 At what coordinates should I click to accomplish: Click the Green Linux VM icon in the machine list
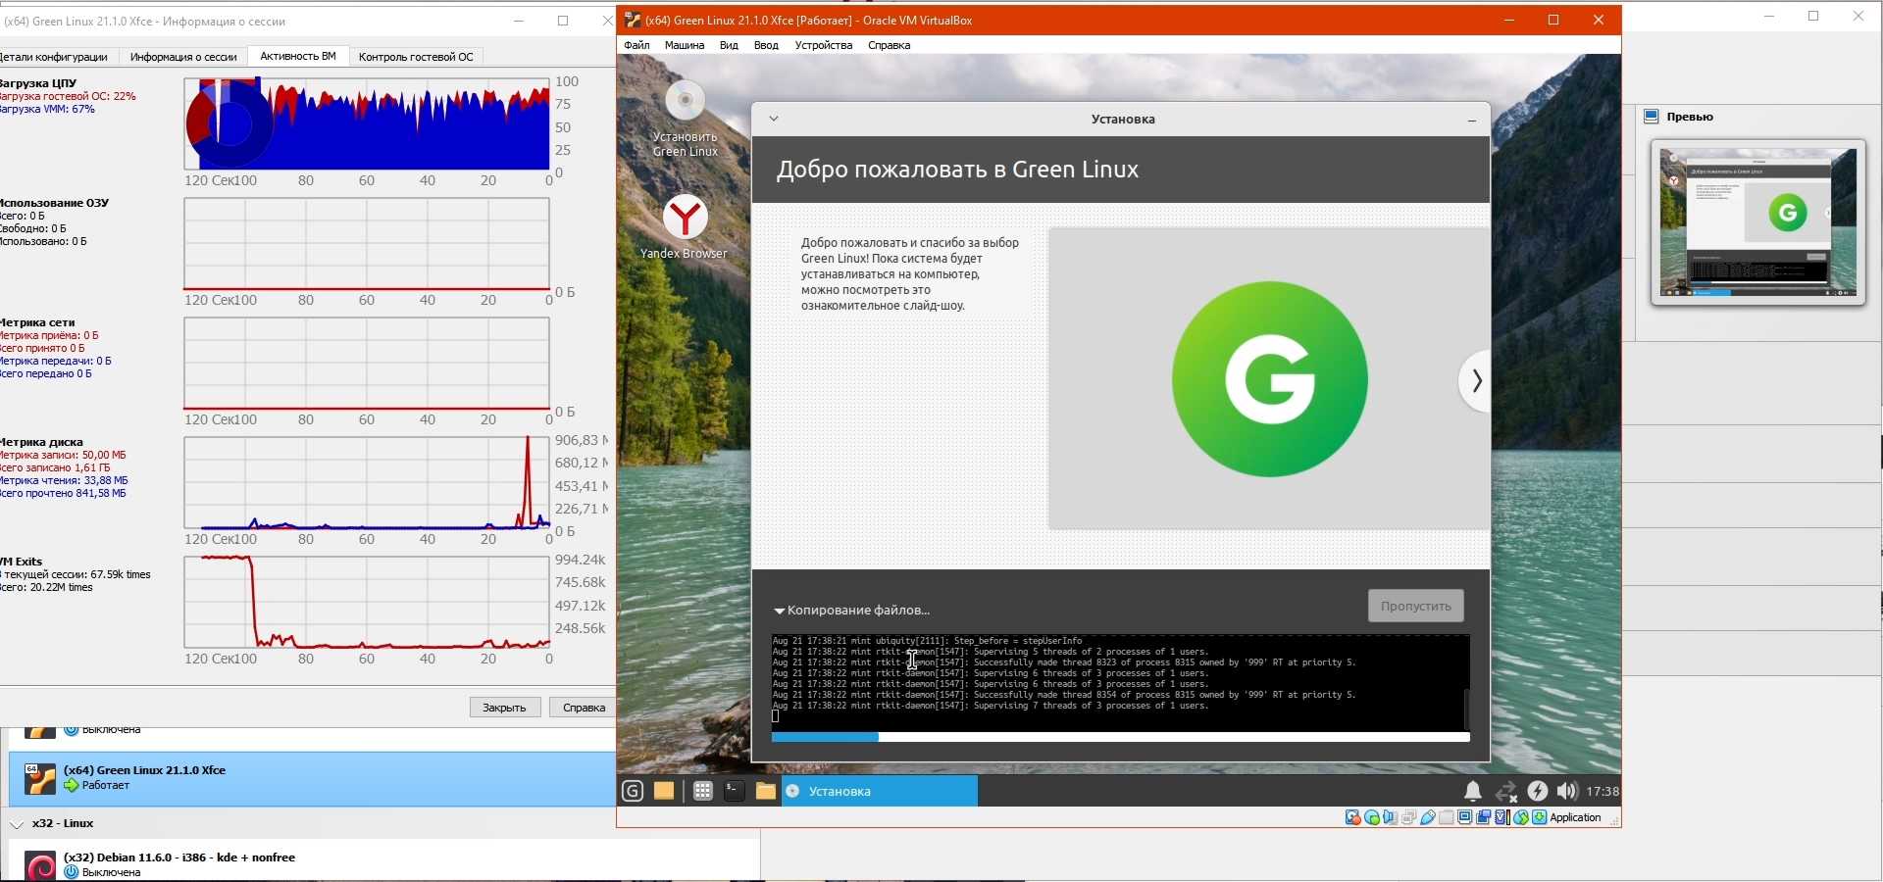click(40, 778)
